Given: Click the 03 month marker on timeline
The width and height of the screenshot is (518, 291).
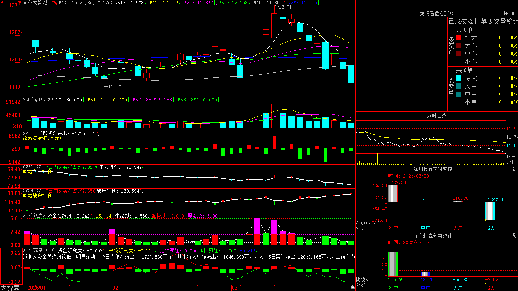Looking at the screenshot, I should pyautogui.click(x=235, y=288).
